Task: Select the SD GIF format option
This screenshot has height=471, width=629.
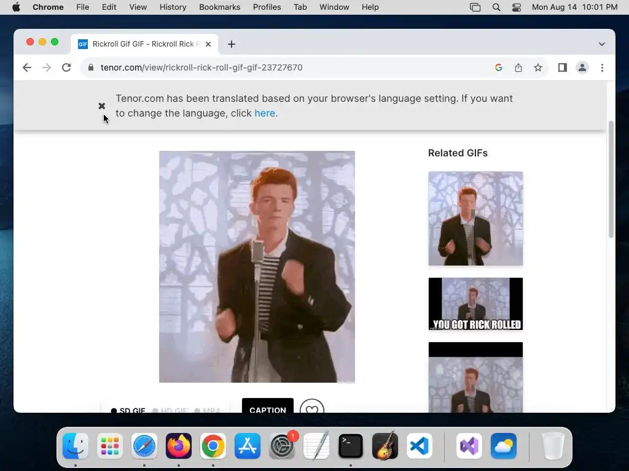Action: (x=128, y=410)
